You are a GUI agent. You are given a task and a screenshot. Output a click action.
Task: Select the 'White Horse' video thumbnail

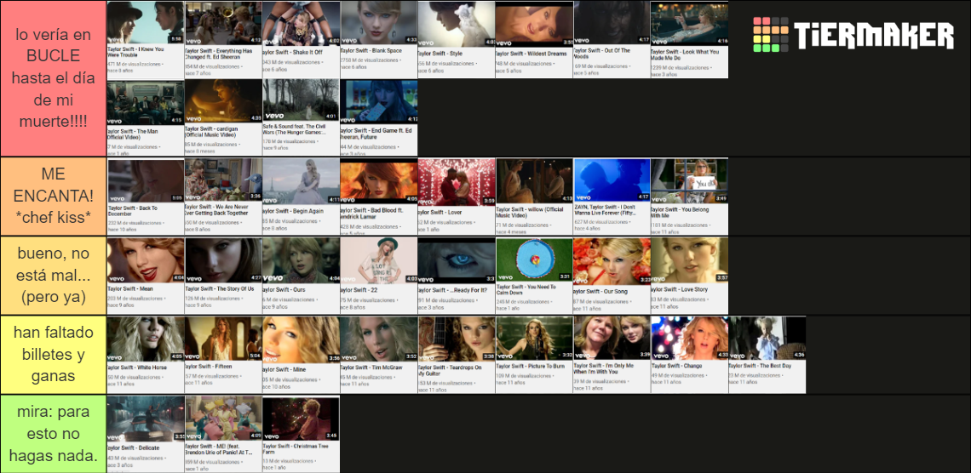coord(146,355)
